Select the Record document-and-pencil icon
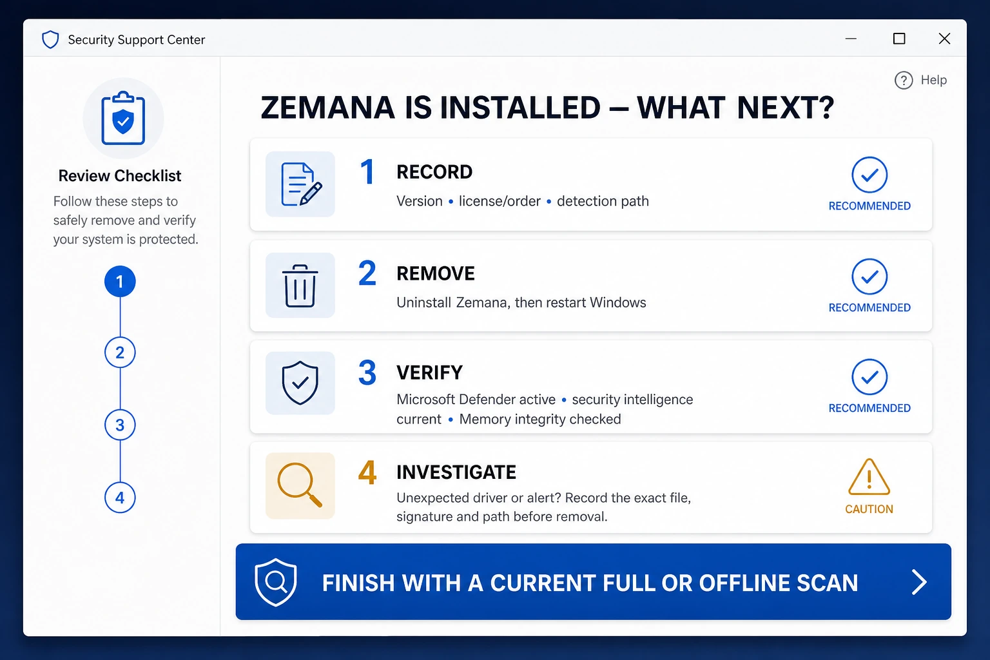The height and width of the screenshot is (660, 990). pyautogui.click(x=300, y=184)
